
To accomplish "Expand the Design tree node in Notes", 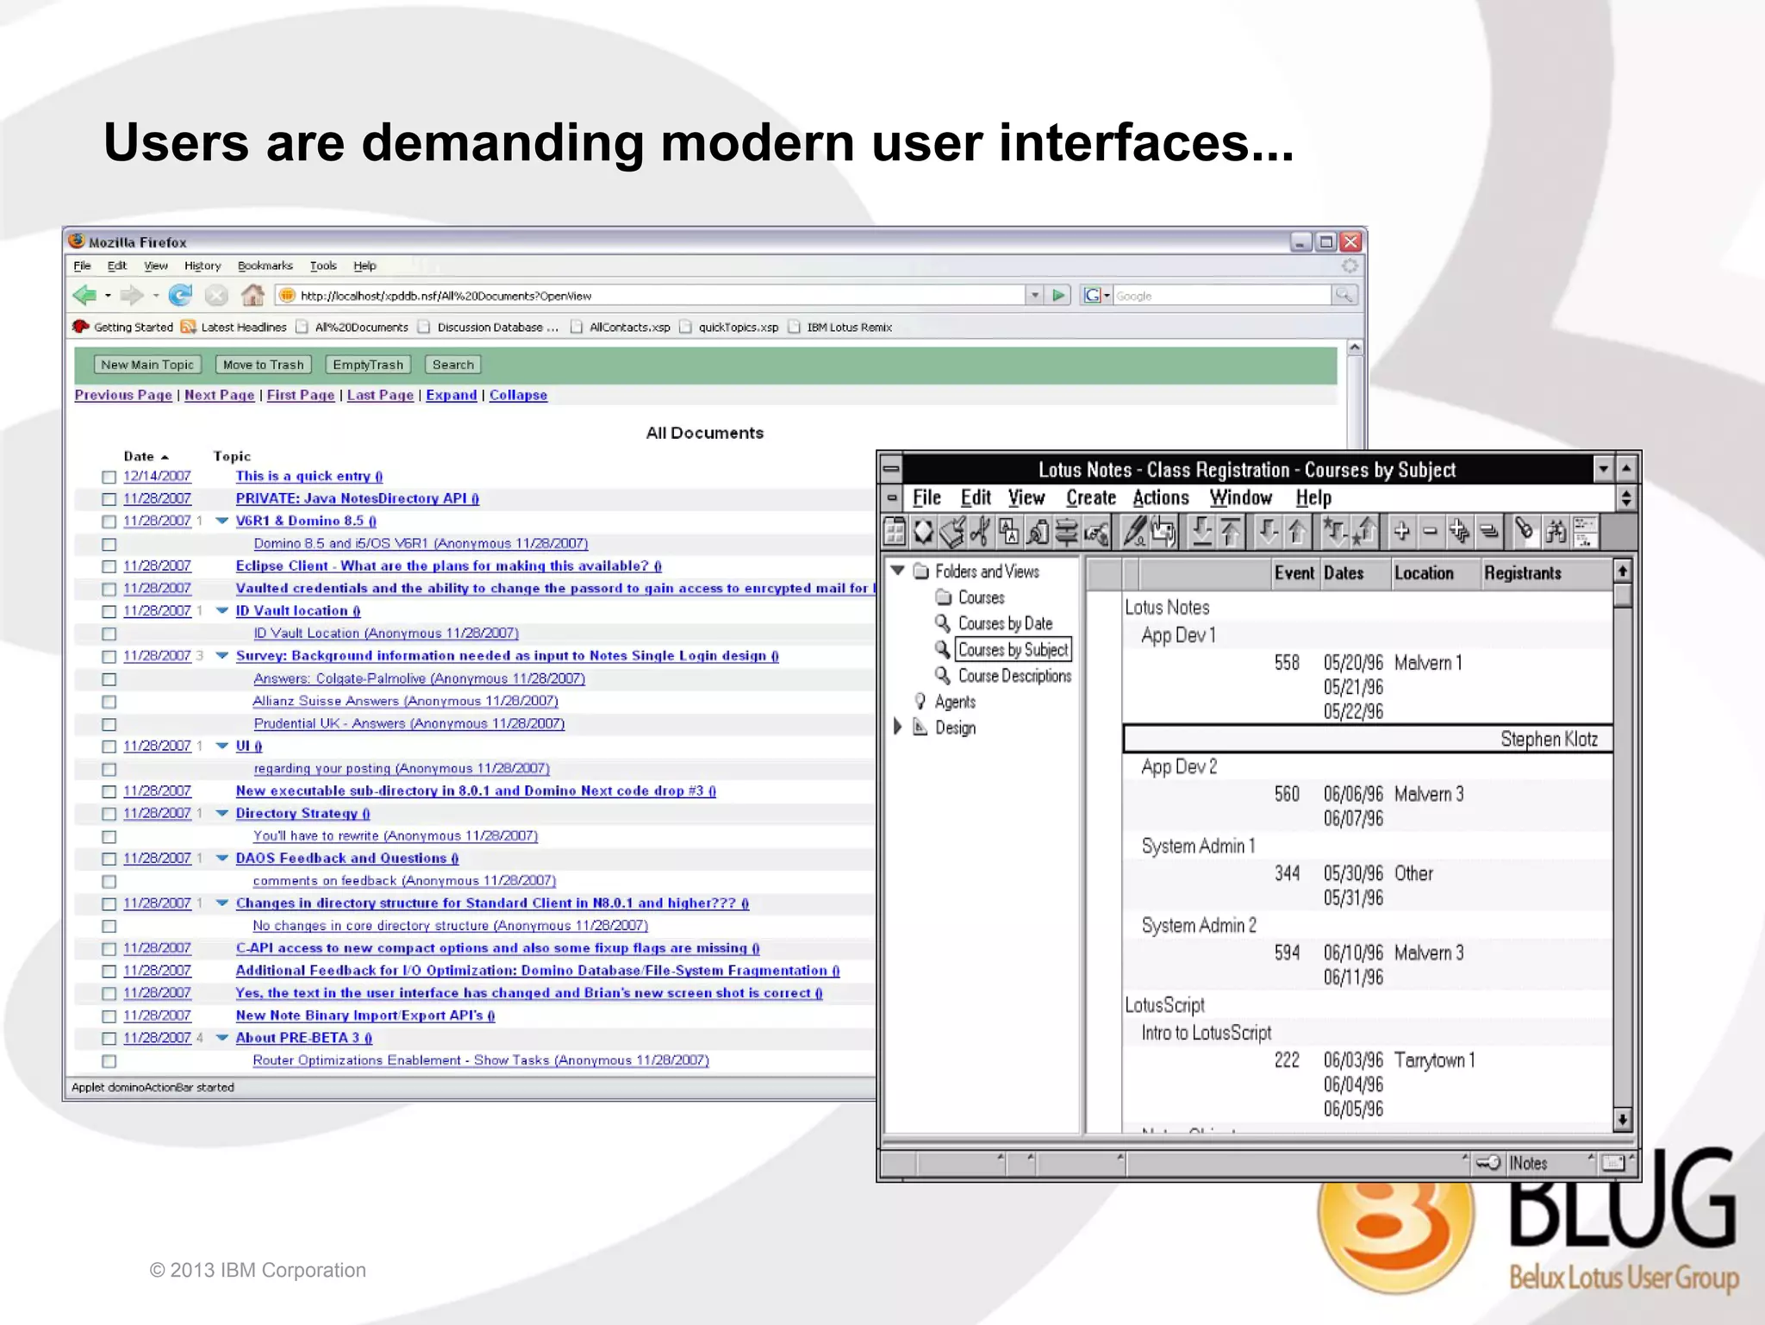I will click(898, 727).
